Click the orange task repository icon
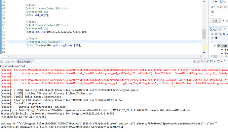 (x=212, y=12)
